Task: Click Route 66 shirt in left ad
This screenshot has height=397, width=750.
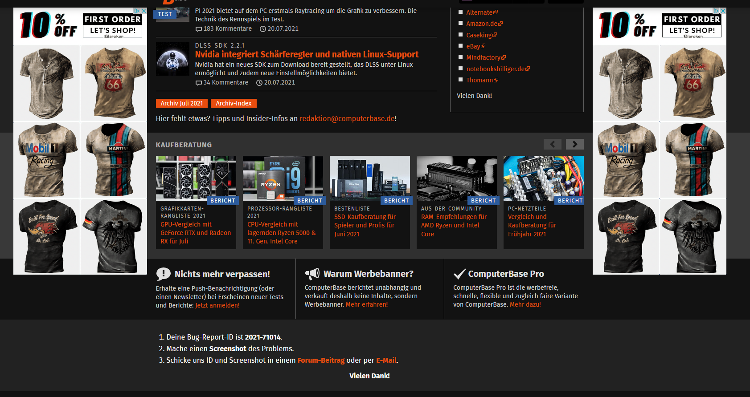Action: [x=114, y=82]
